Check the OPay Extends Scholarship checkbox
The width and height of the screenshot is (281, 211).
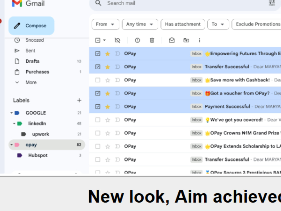tap(98, 146)
